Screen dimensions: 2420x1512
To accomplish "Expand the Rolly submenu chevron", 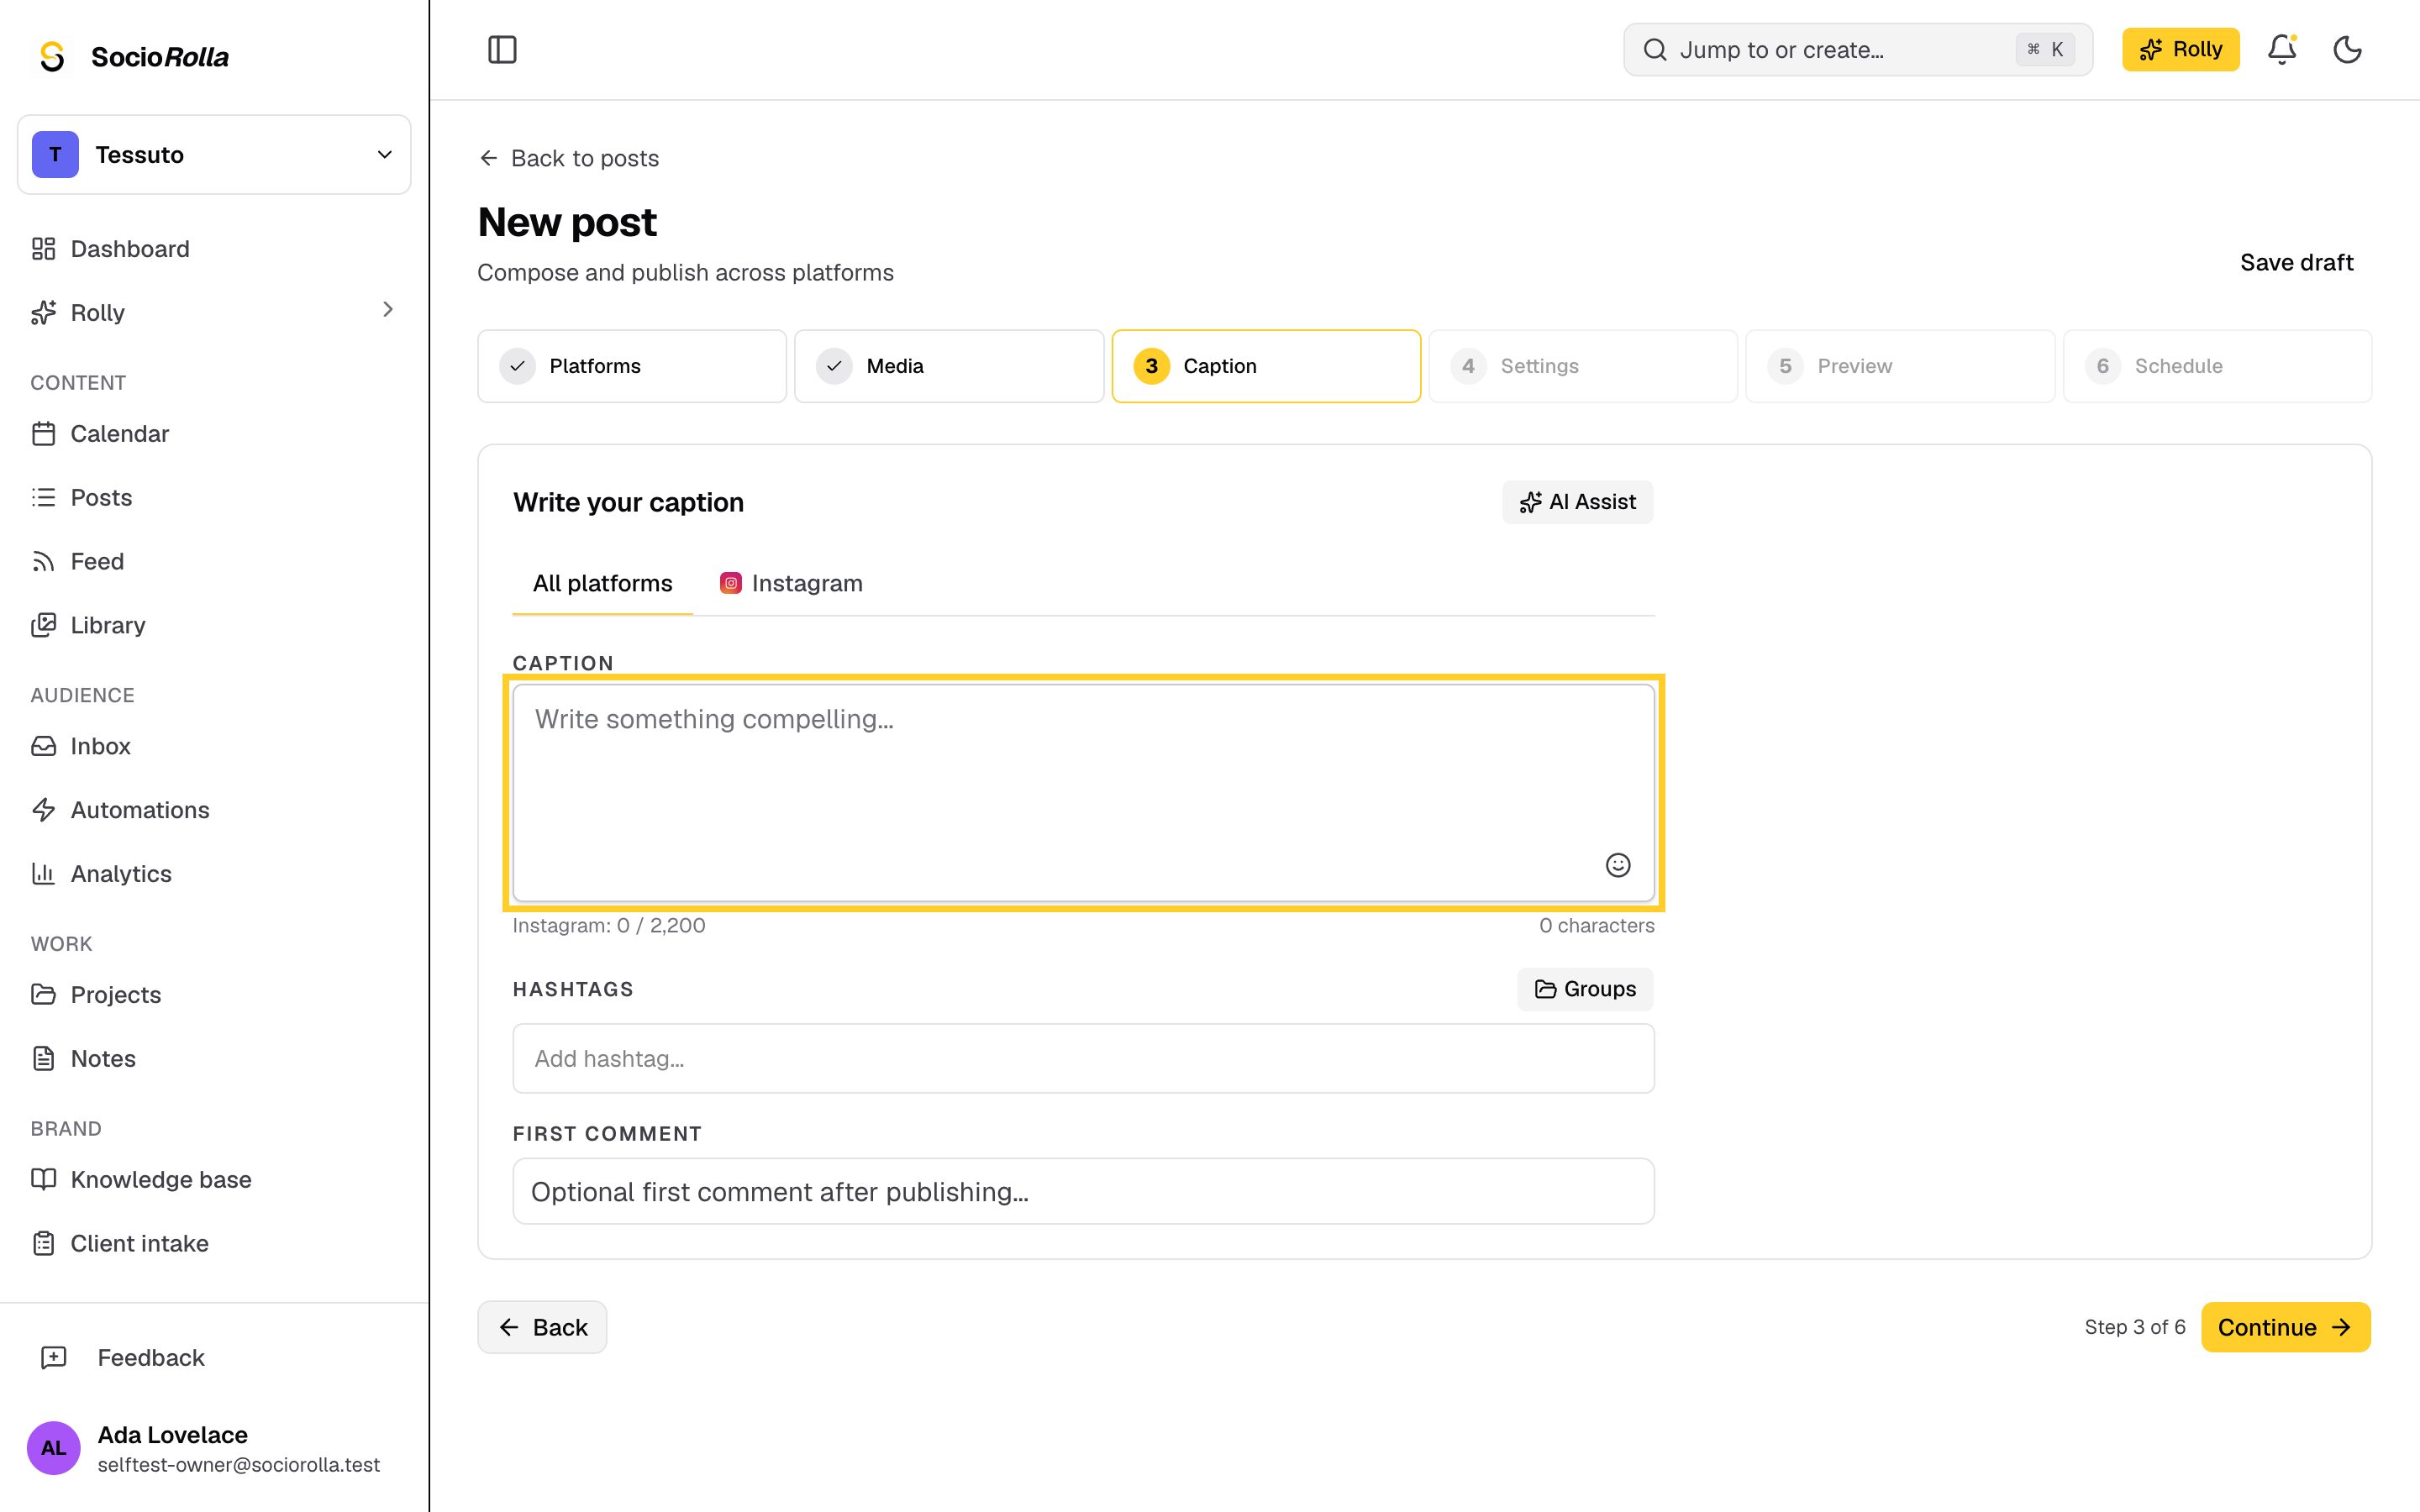I will tap(388, 310).
